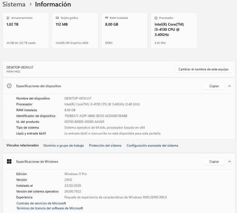Click the Windows logo beside Especificaciones de Windows
237x213 pixels.
point(9,161)
